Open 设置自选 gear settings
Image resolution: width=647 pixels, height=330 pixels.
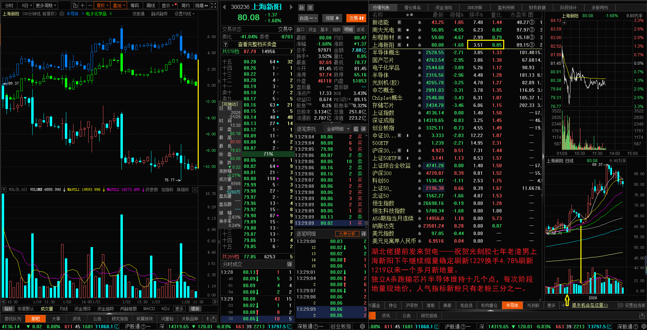[632, 305]
